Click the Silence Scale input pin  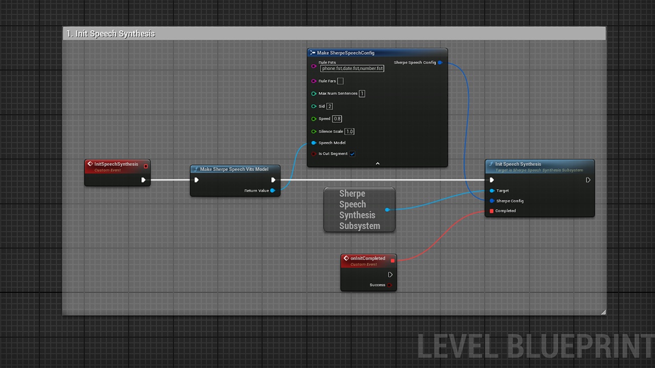[314, 131]
